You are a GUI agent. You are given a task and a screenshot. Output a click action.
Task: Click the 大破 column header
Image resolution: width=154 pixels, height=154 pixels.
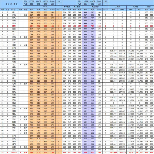click(20, 9)
